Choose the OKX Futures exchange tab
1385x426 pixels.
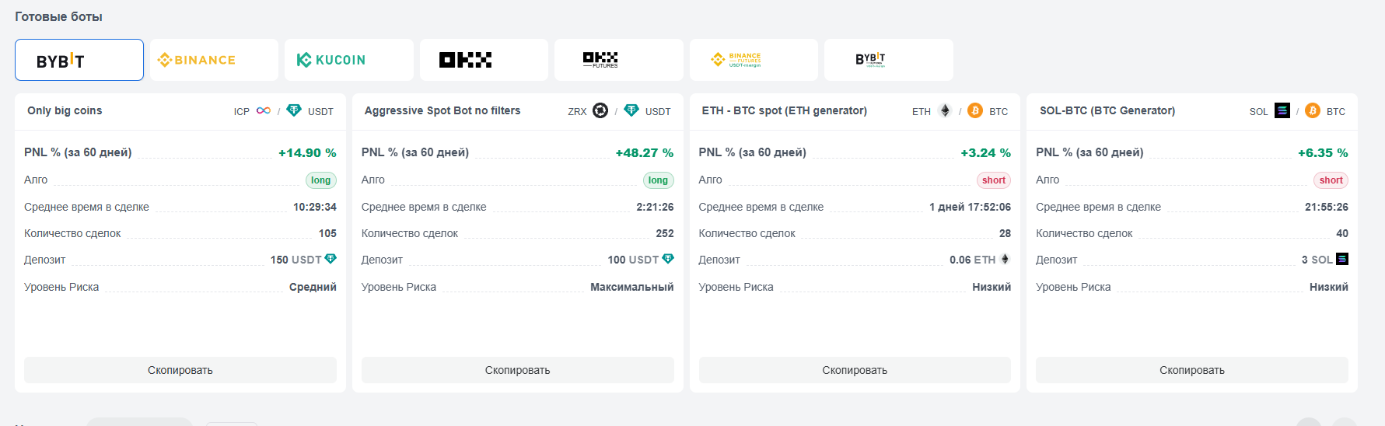[x=619, y=60]
